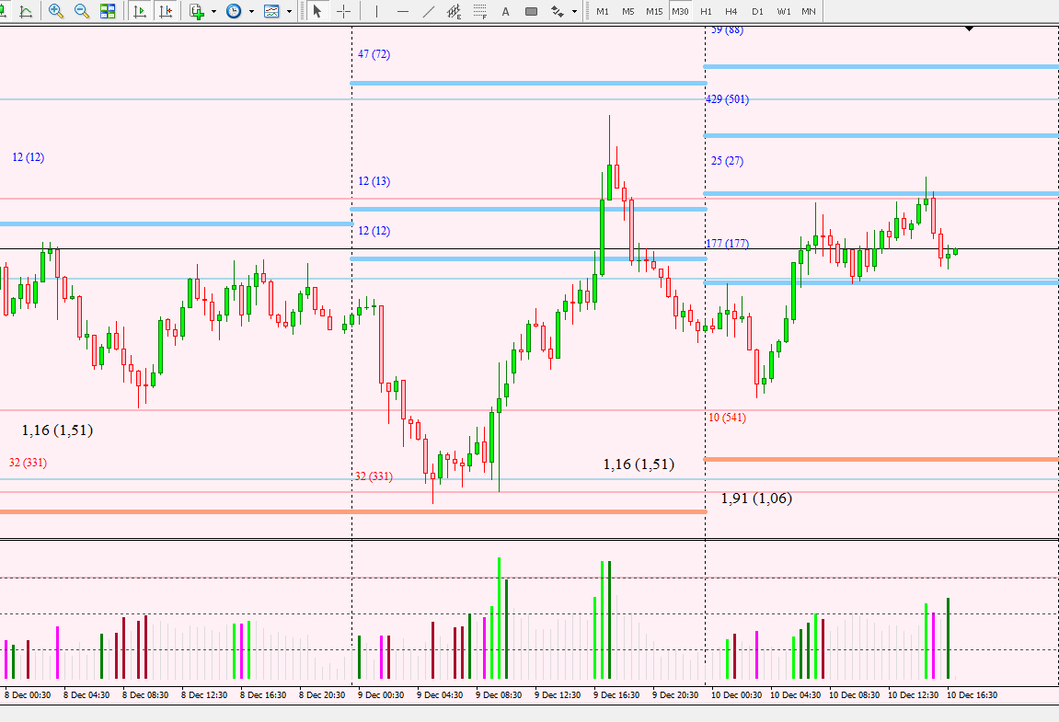Switch chart to H1 timeframe

pyautogui.click(x=706, y=11)
